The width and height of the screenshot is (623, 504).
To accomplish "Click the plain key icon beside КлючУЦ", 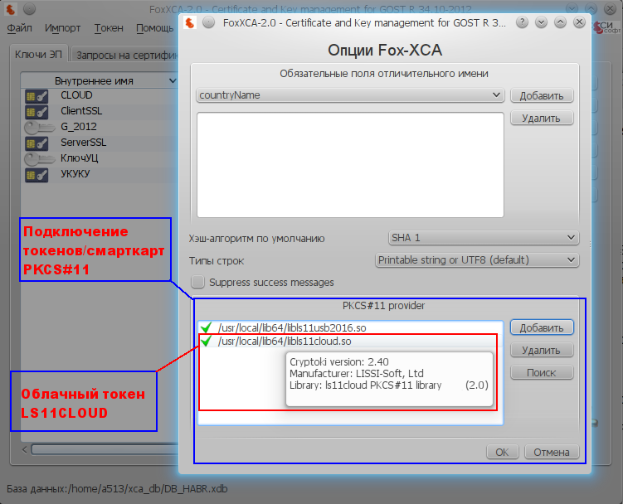I will (39, 159).
